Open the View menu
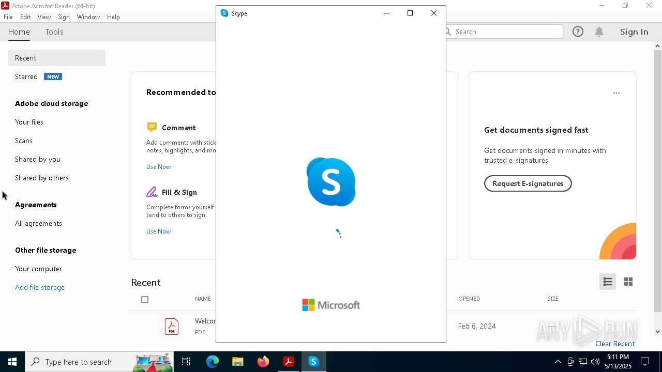Viewport: 662px width, 372px height. pos(44,17)
